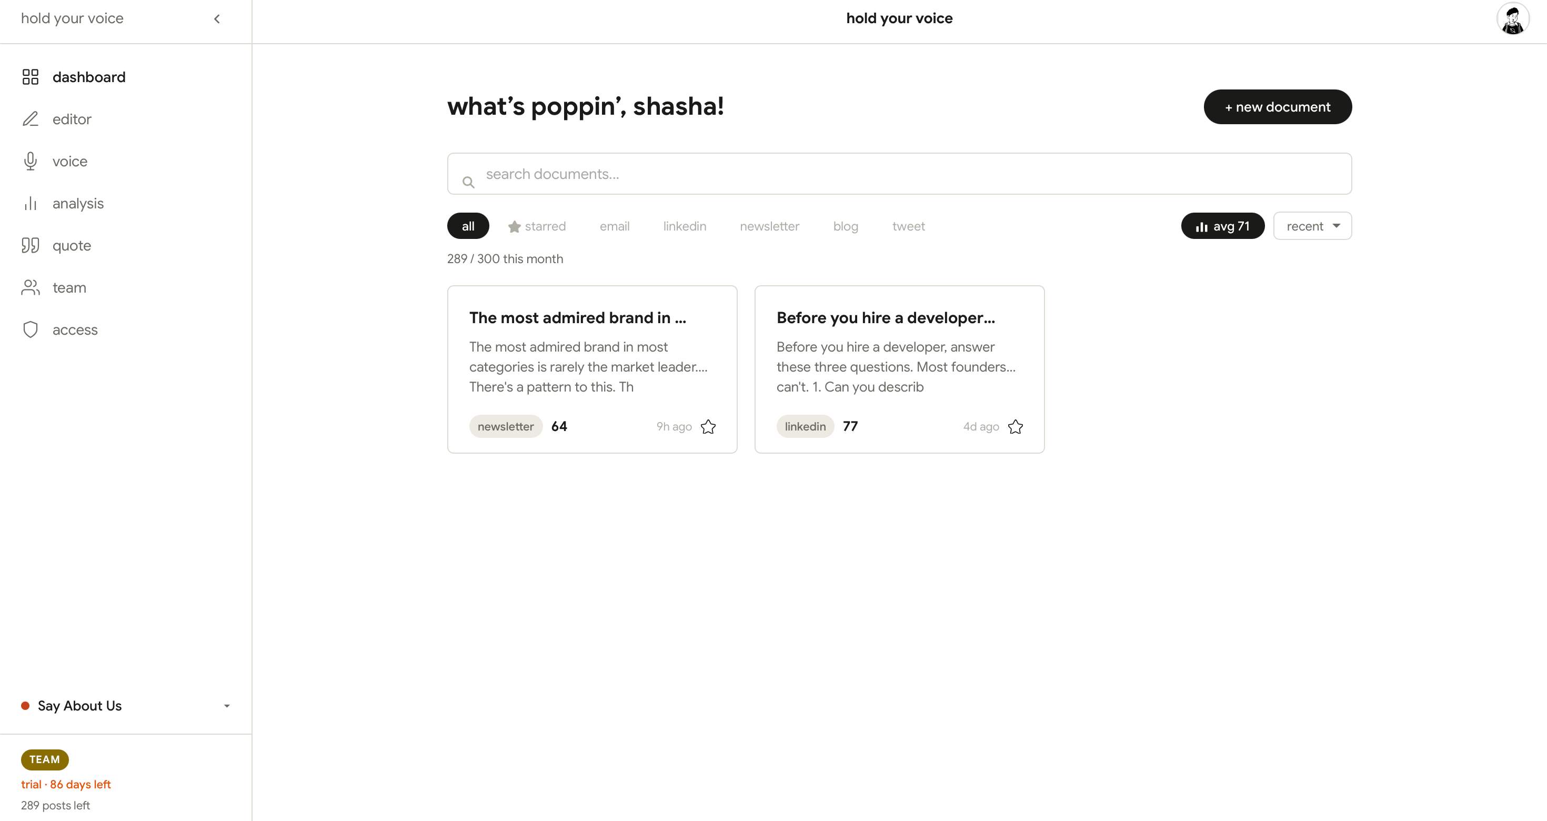Click the dashboard grid icon
The width and height of the screenshot is (1547, 821).
30,77
